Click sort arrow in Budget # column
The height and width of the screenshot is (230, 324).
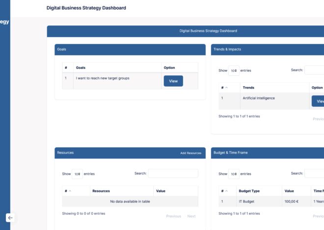click(x=226, y=191)
